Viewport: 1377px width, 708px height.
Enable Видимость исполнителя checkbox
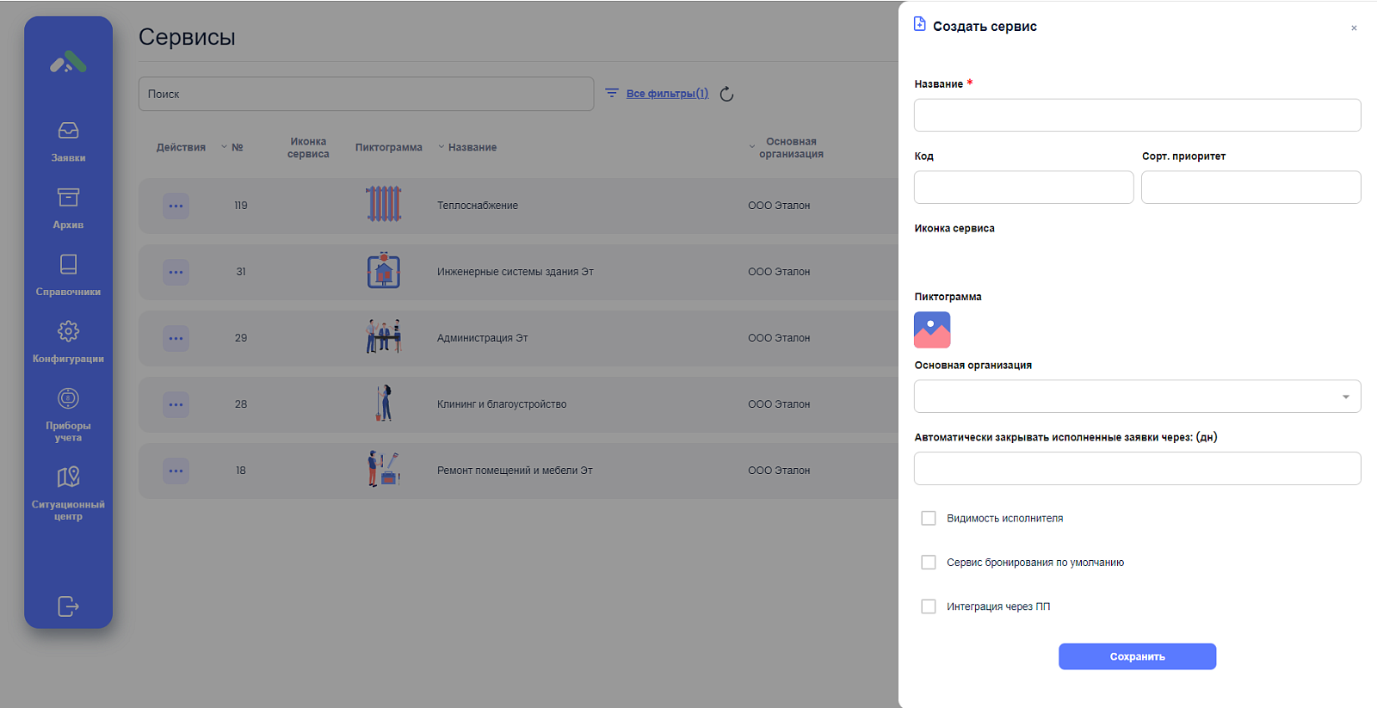pyautogui.click(x=929, y=518)
